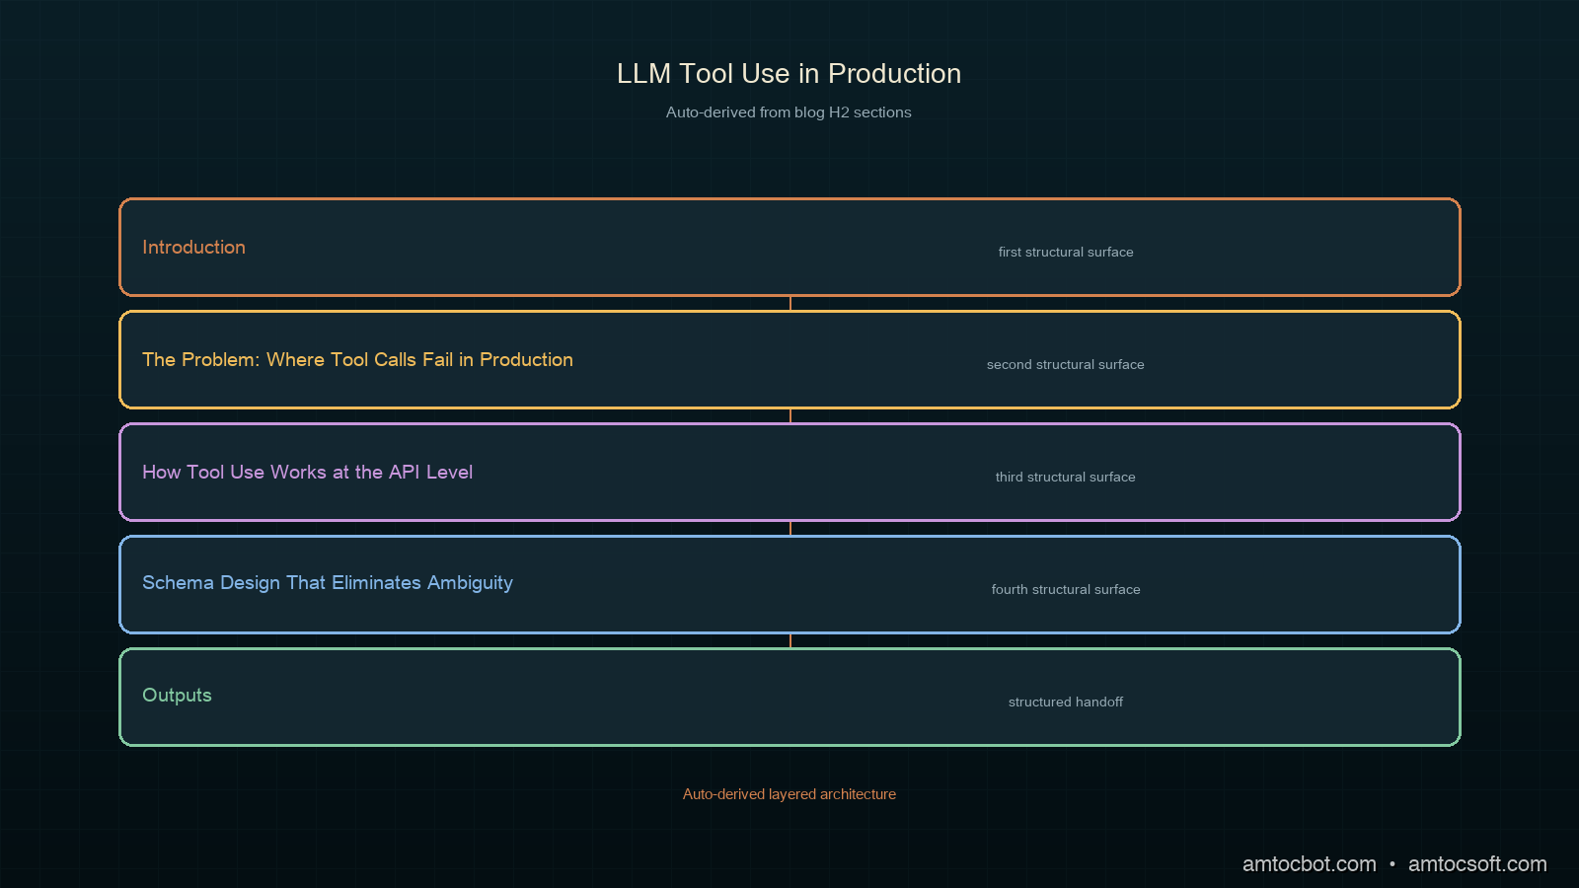Open the amtocbot.com link
Screen dimensions: 1579x888
(x=1309, y=864)
